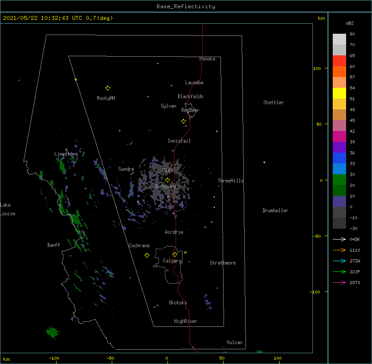Select the dark green 20-10 dBZ band
Viewport: 372px width, 364px height.
(x=339, y=191)
